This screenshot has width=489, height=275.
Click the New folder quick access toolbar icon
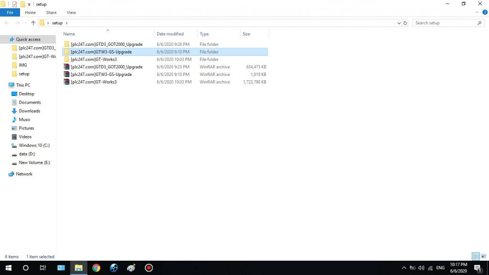coord(22,4)
